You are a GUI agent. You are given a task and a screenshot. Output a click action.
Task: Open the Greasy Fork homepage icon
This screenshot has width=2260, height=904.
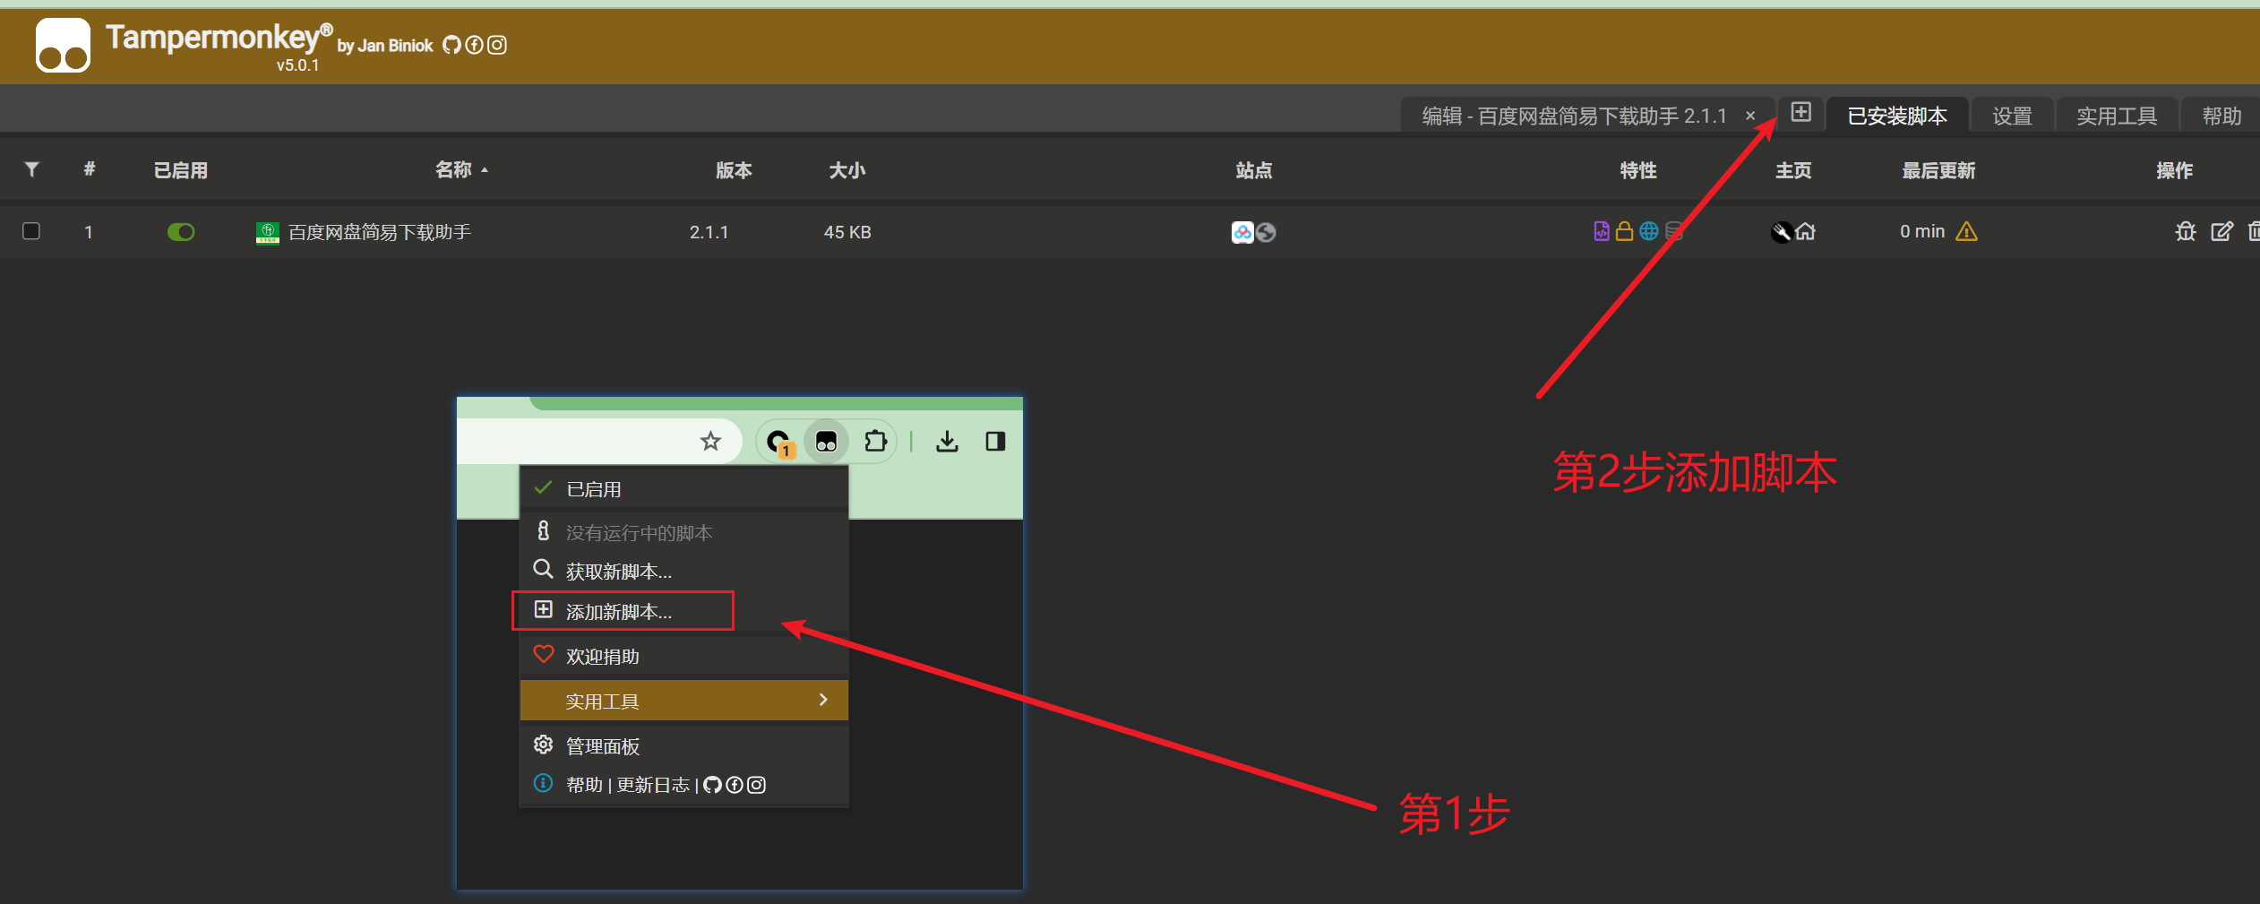point(1781,232)
